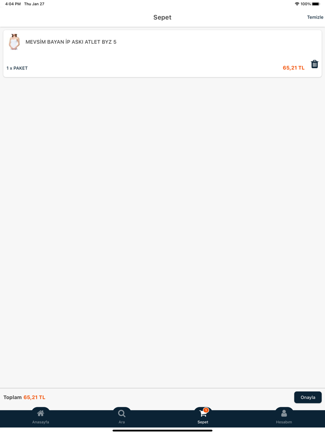
Task: Delete the item with the trash icon
Action: point(314,64)
